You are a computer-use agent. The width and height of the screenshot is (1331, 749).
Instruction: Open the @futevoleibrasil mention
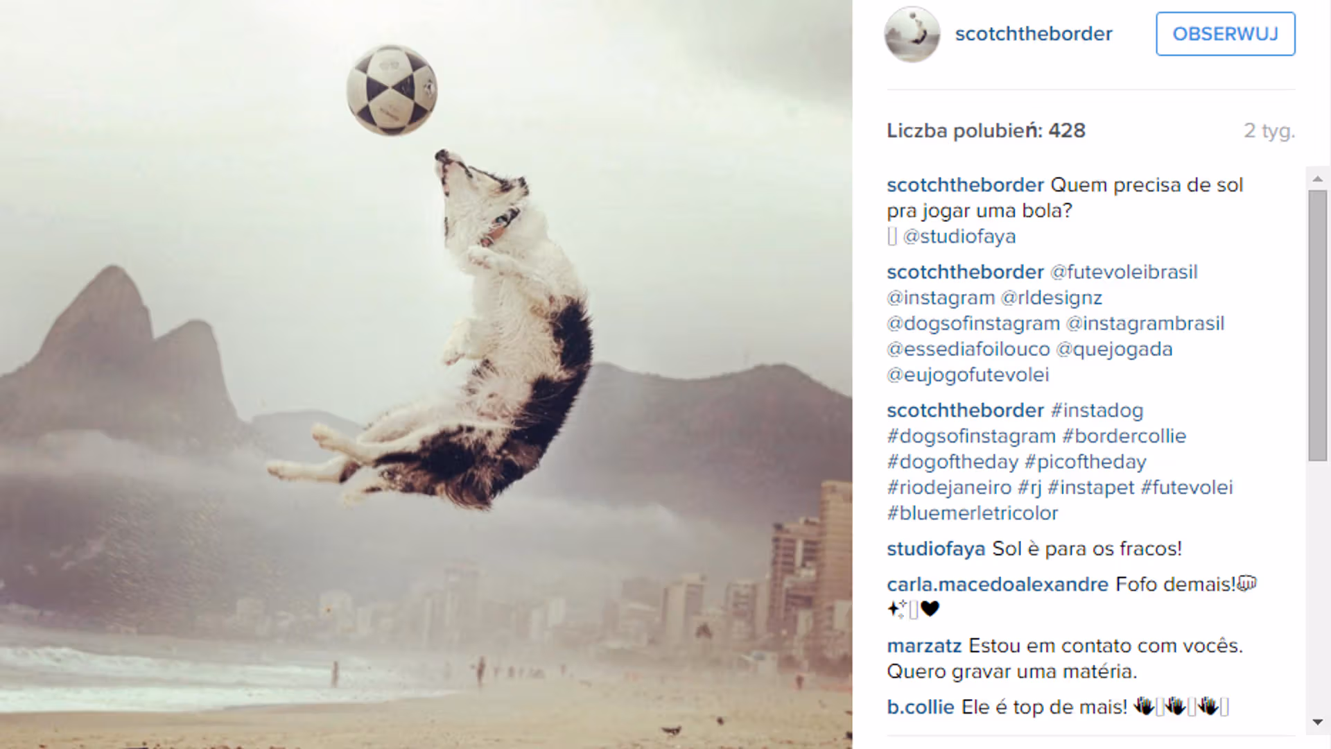(1124, 272)
